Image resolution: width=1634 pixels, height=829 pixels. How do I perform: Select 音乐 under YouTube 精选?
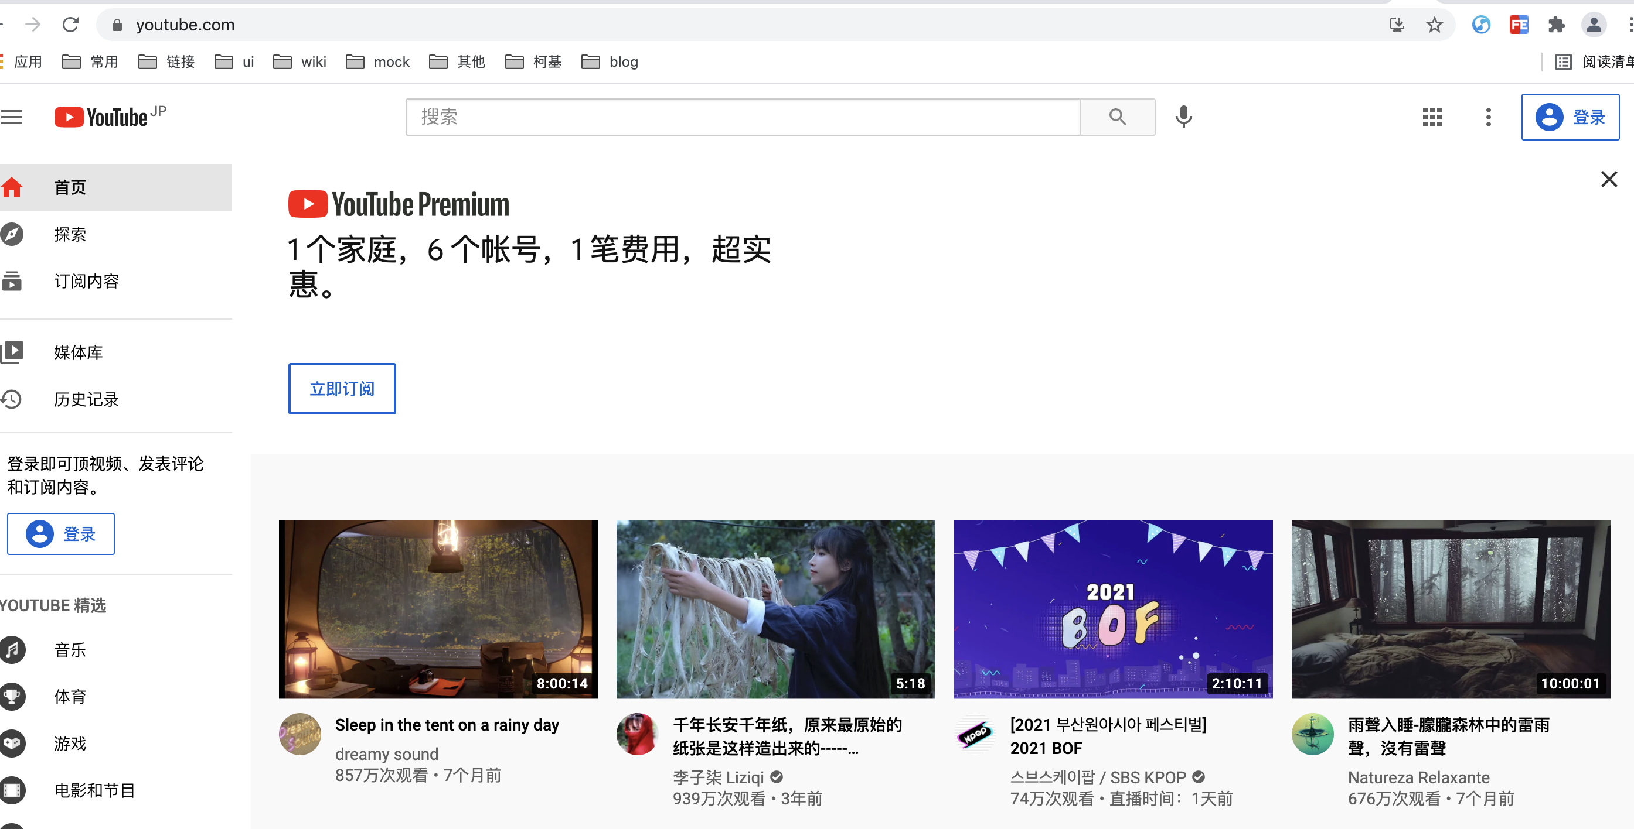(70, 650)
